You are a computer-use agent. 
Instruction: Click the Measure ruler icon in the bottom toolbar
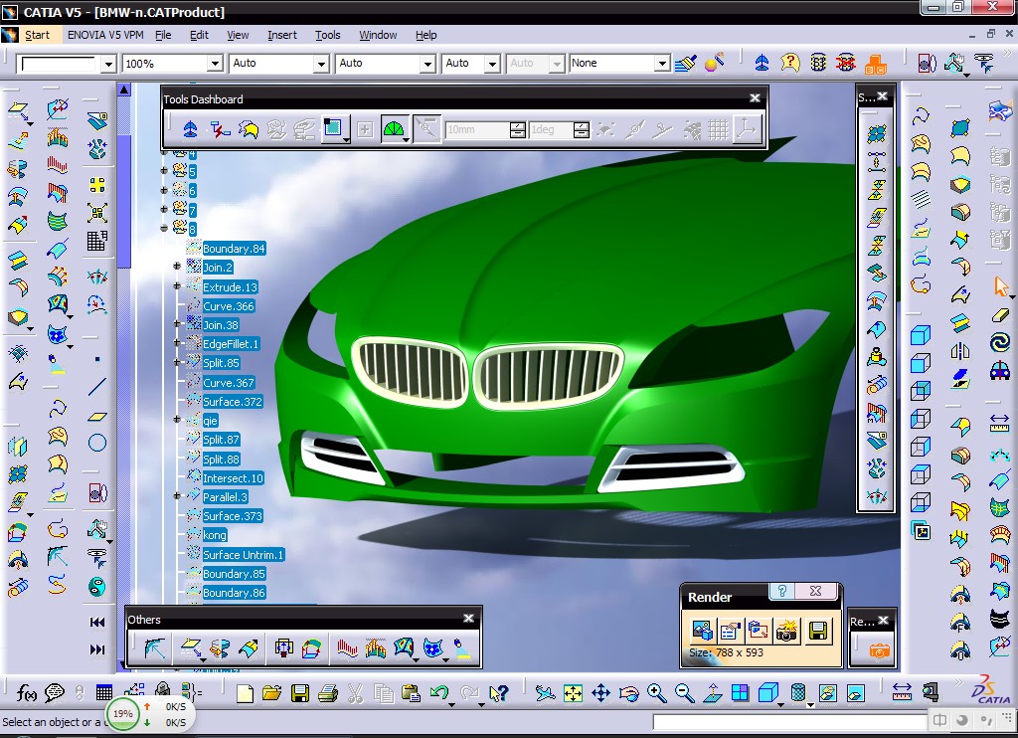tap(902, 692)
